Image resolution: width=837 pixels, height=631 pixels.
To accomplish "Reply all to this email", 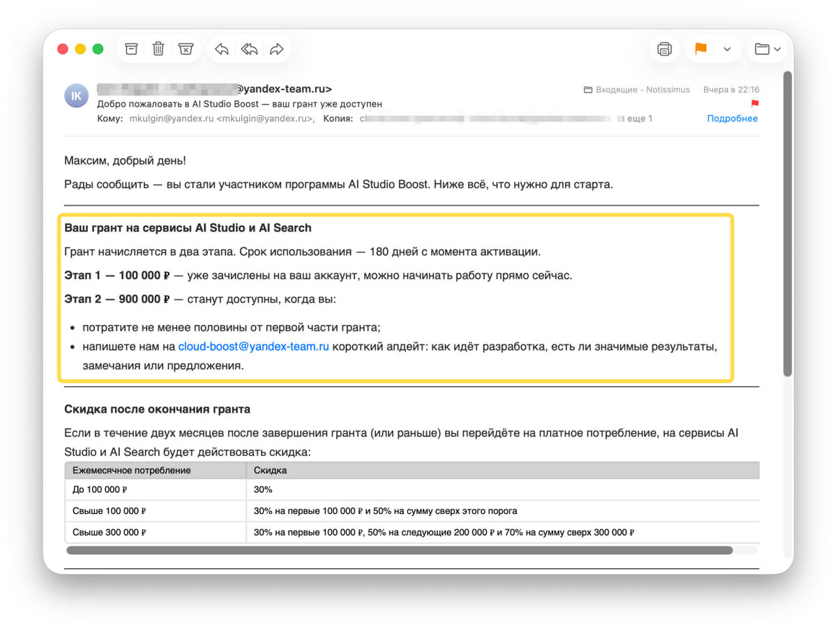I will pyautogui.click(x=249, y=49).
